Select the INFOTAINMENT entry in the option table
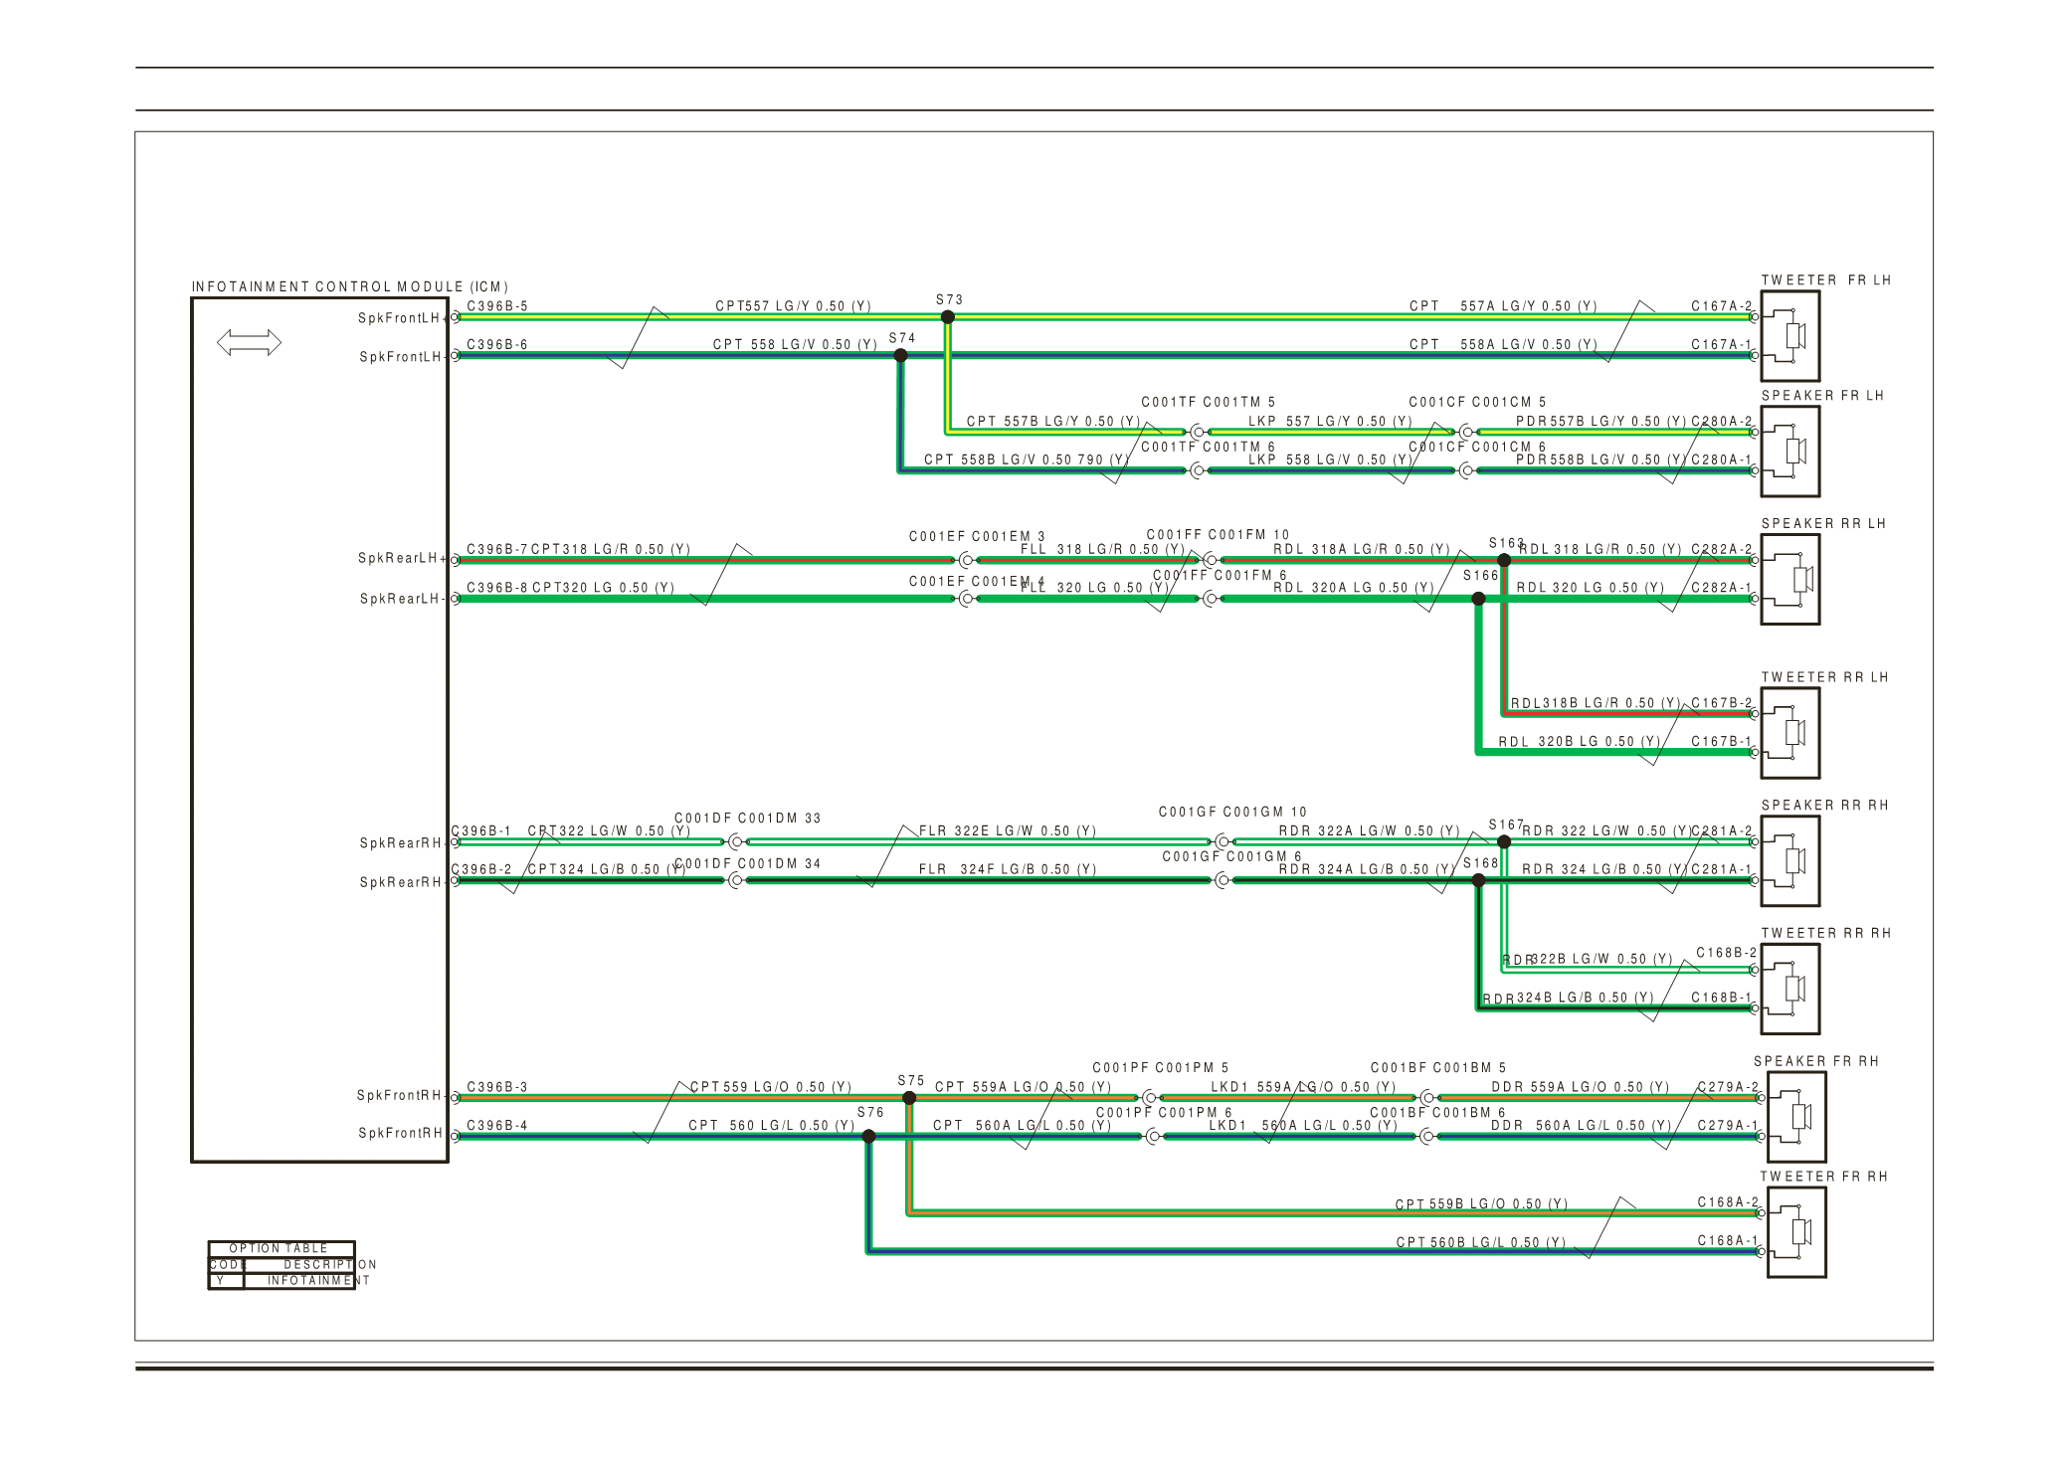Image resolution: width=2069 pixels, height=1463 pixels. point(316,1281)
